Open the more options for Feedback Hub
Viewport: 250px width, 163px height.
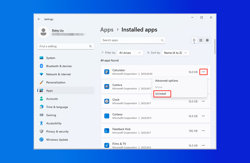pos(203,131)
